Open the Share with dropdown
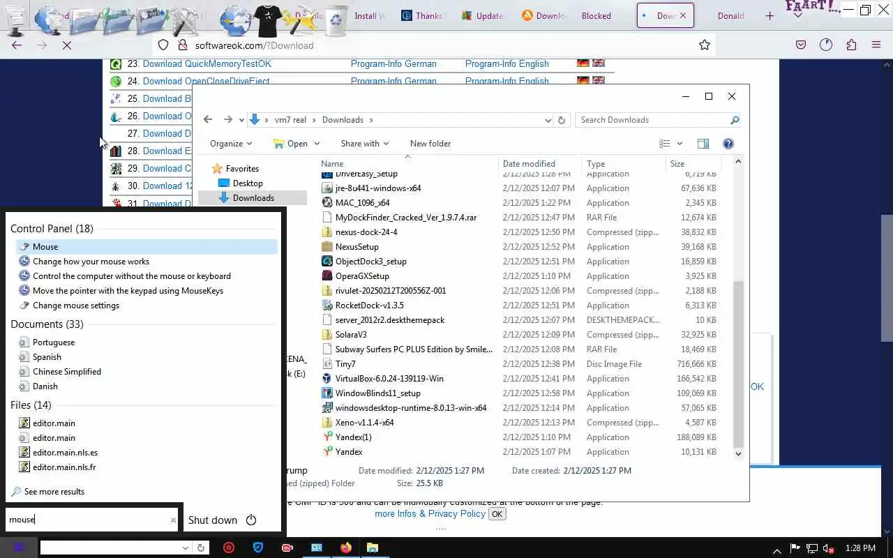 click(366, 144)
